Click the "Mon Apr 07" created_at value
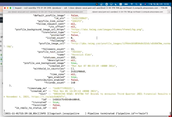This screenshot has height=117, width=172. pyautogui.click(x=93, y=66)
